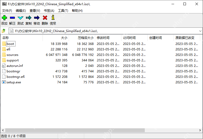Select the efi folder name
This screenshot has height=139, width=203.
click(x=8, y=49)
